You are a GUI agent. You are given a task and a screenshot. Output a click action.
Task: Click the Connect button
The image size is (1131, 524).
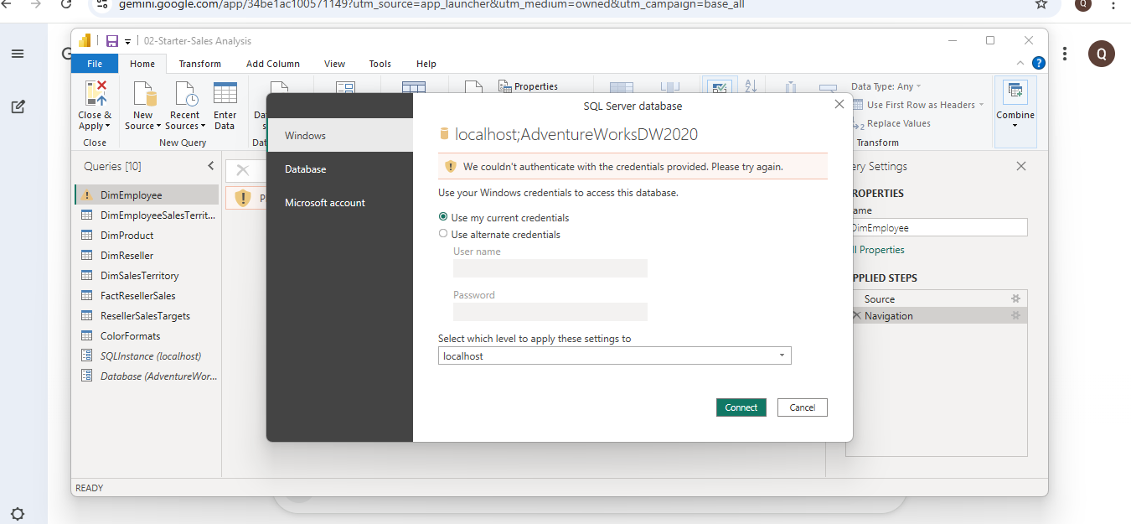pyautogui.click(x=741, y=407)
